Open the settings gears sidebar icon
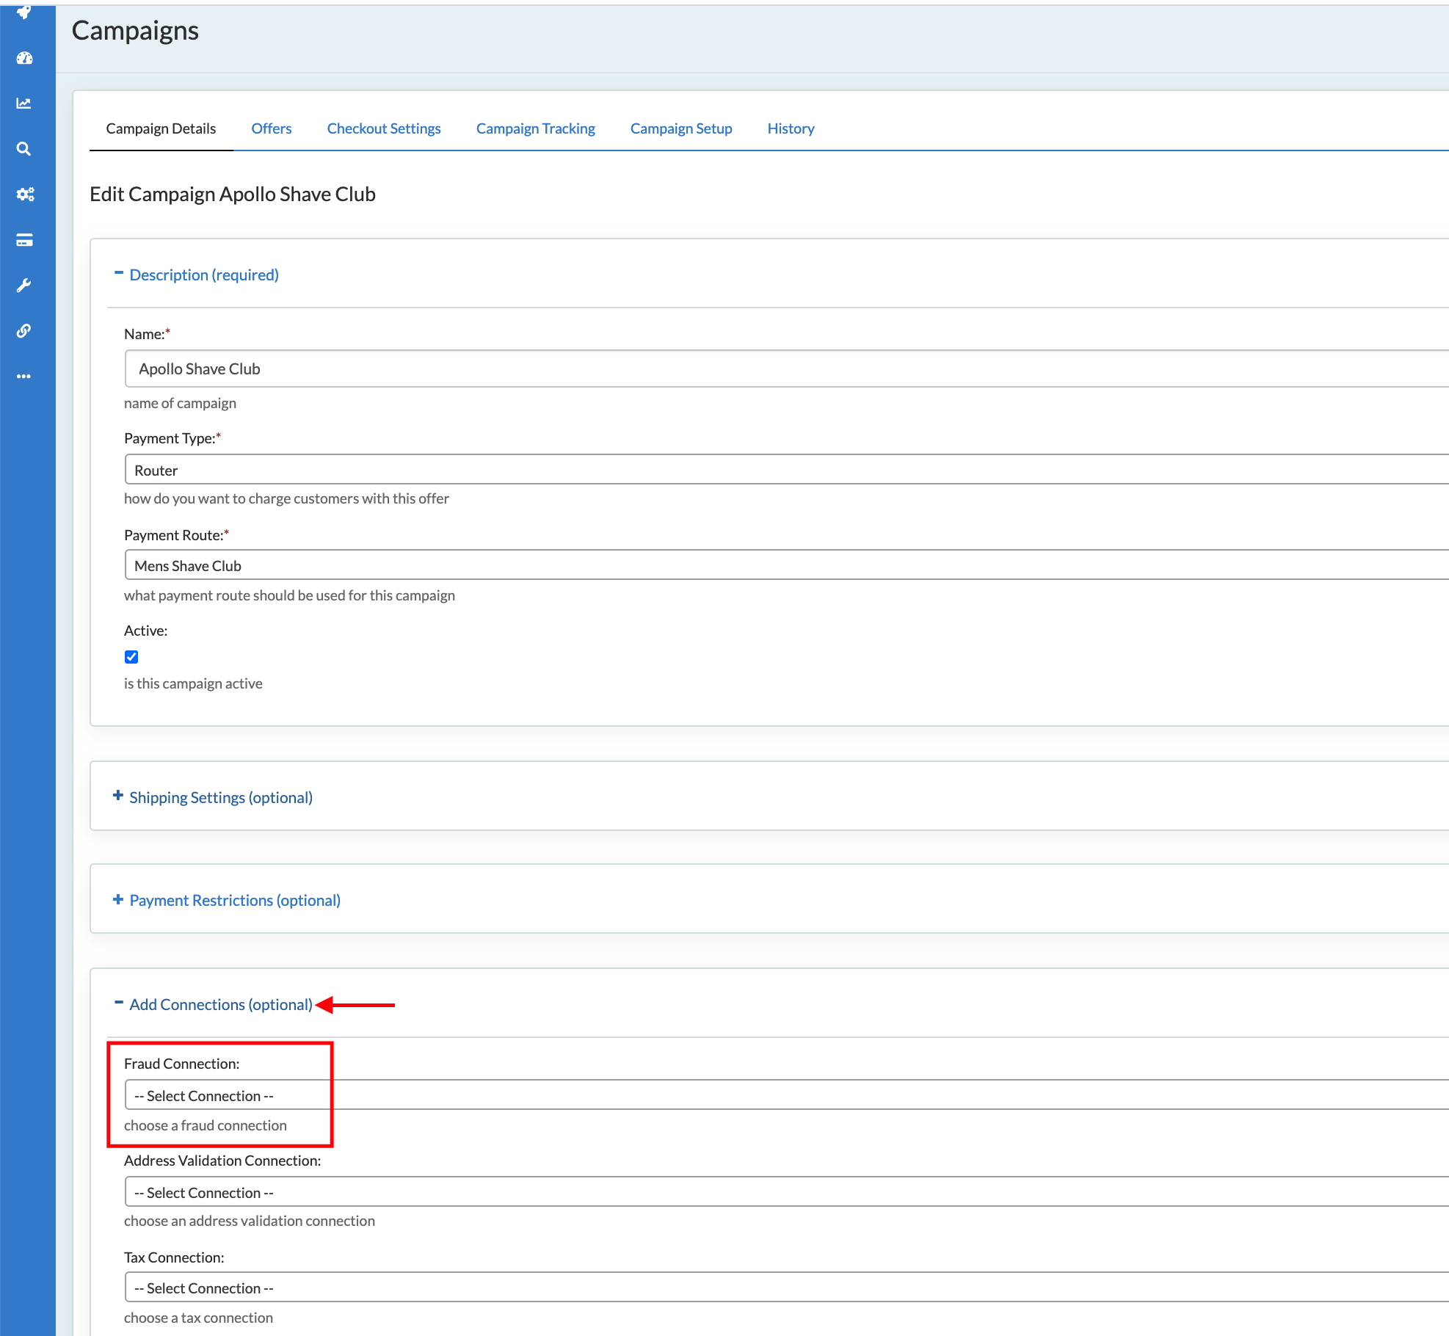The image size is (1449, 1336). (x=25, y=195)
